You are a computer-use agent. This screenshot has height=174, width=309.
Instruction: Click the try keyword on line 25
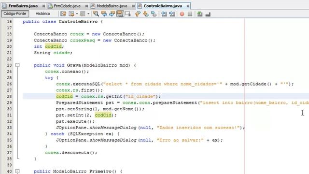tap(49, 78)
